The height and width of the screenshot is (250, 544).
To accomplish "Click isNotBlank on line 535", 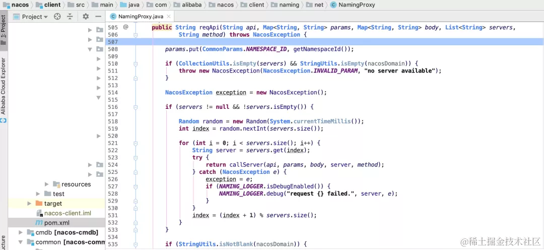I will pos(236,244).
